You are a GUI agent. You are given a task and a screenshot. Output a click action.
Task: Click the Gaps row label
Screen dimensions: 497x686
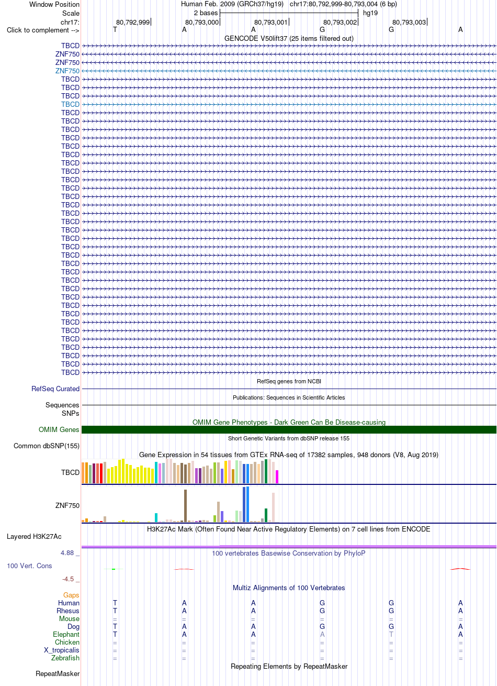click(71, 595)
